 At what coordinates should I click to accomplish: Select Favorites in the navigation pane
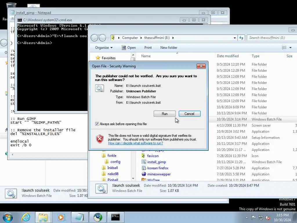click(108, 58)
